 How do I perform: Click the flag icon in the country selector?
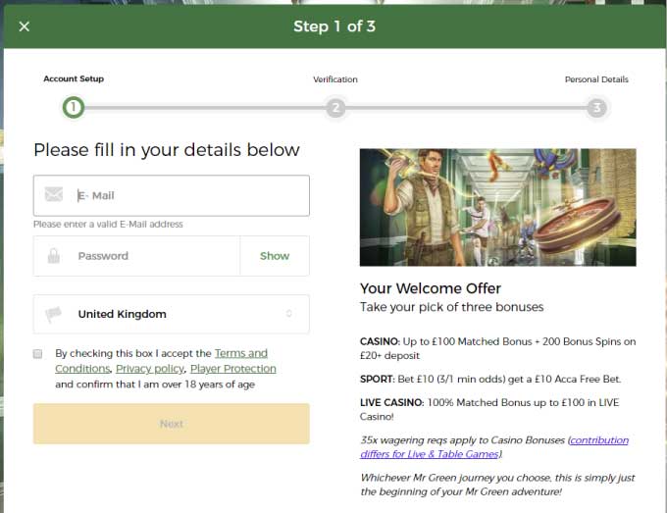[x=54, y=314]
